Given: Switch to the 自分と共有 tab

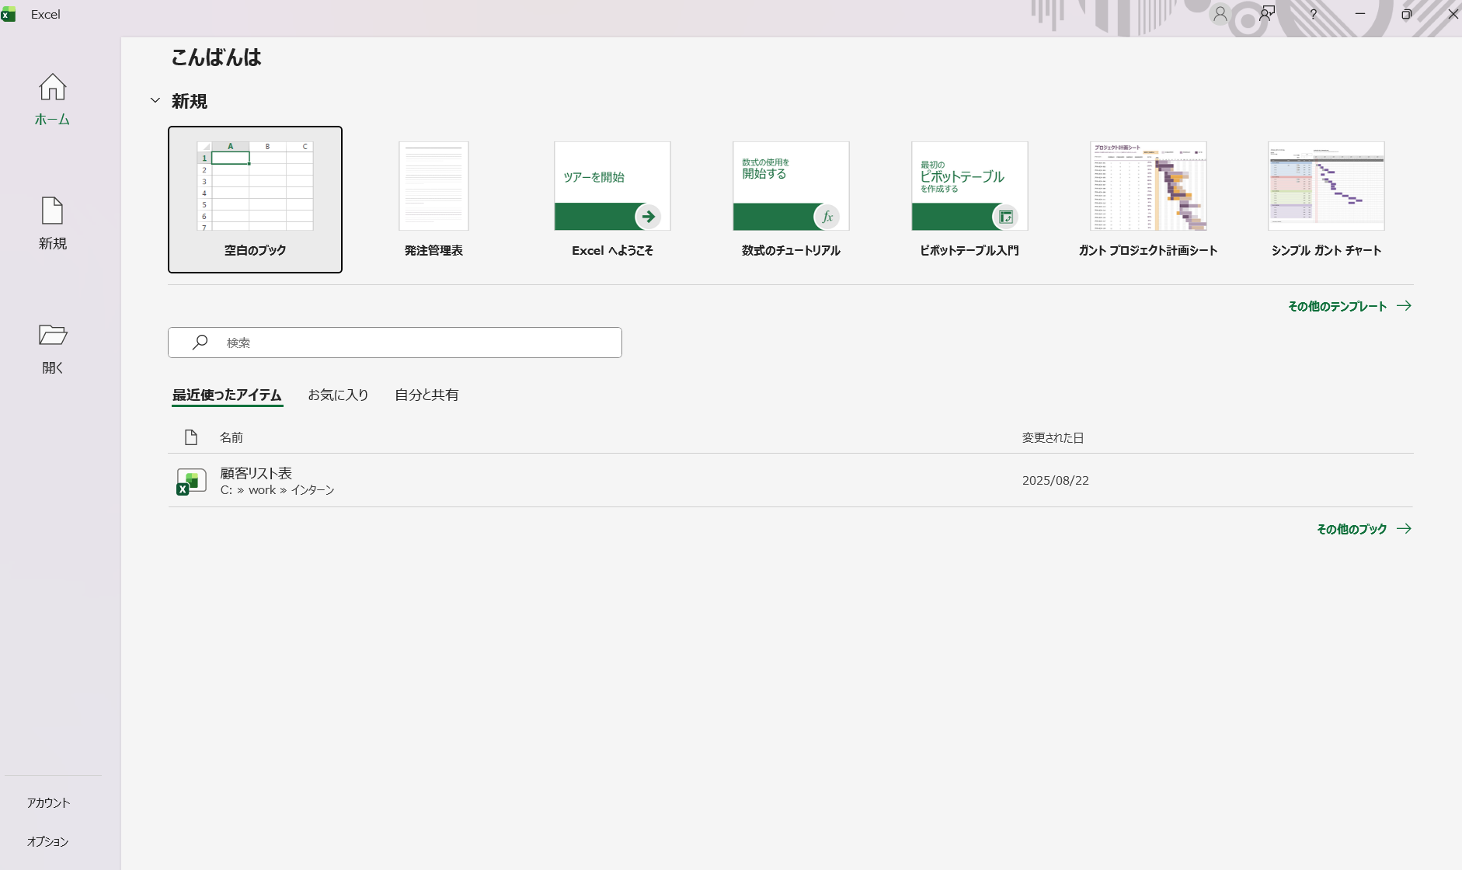Looking at the screenshot, I should 426,395.
